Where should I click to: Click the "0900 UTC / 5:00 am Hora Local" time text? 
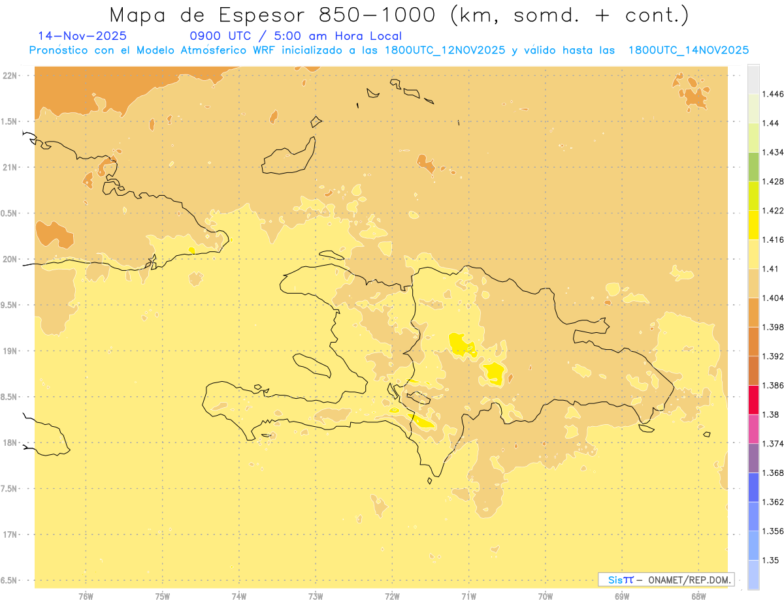296,37
